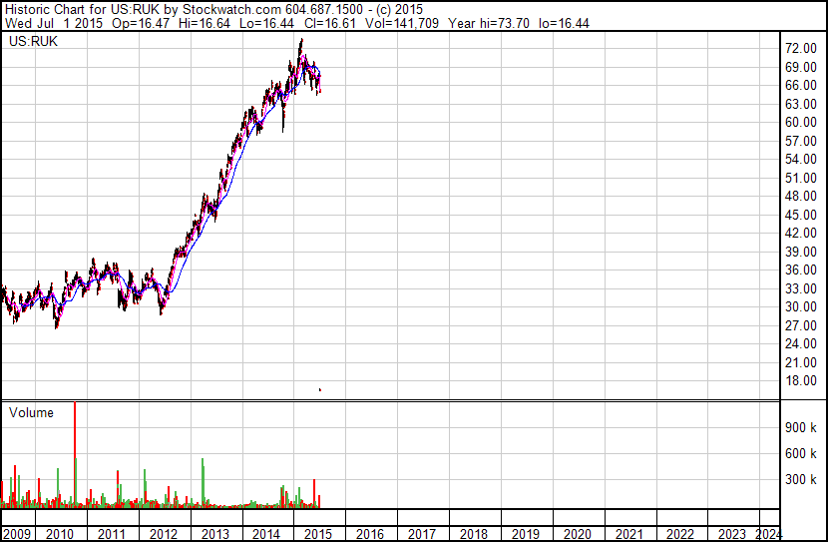828x542 pixels.
Task: Click the 72.00 price axis label
Action: (802, 48)
